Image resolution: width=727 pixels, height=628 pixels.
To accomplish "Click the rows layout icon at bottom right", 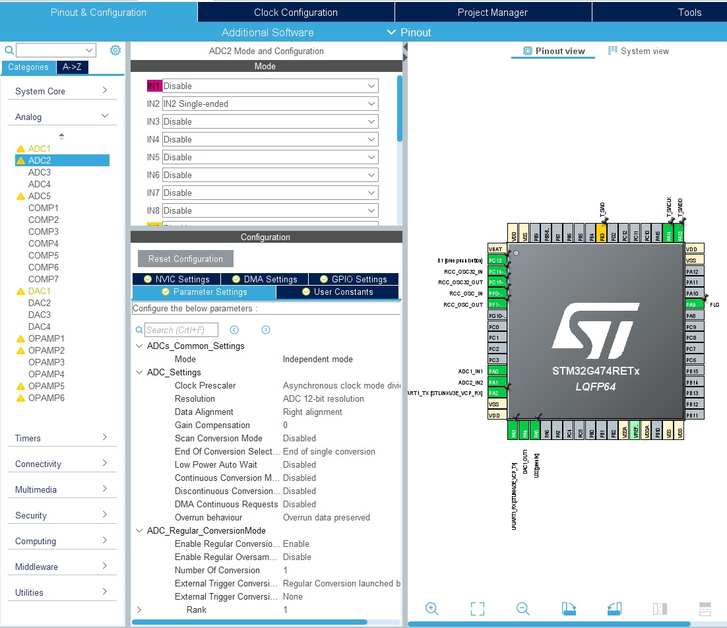I will 705,608.
